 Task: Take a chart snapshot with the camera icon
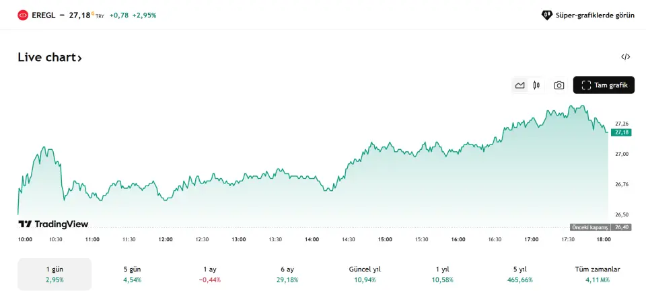[559, 85]
